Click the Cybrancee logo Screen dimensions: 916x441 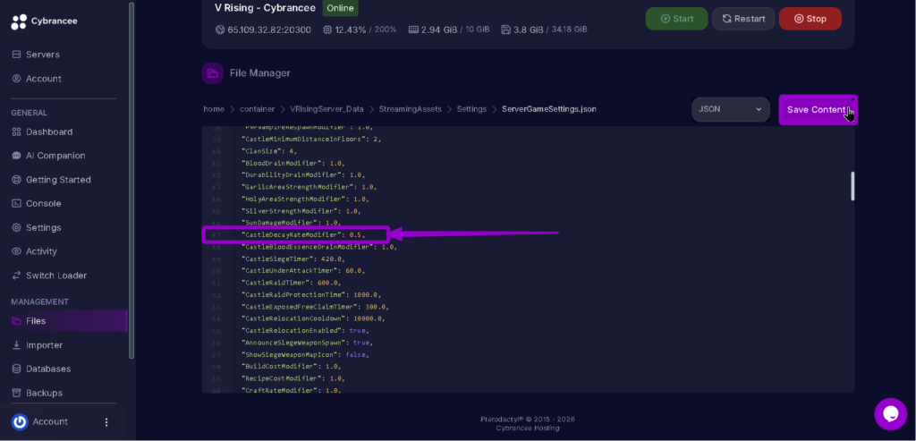[44, 21]
